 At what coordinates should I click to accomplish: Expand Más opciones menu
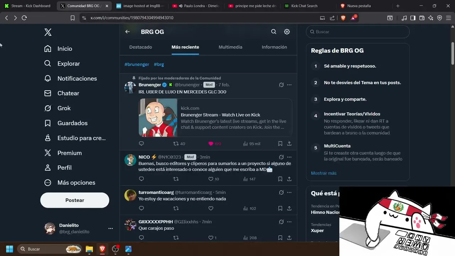click(70, 182)
